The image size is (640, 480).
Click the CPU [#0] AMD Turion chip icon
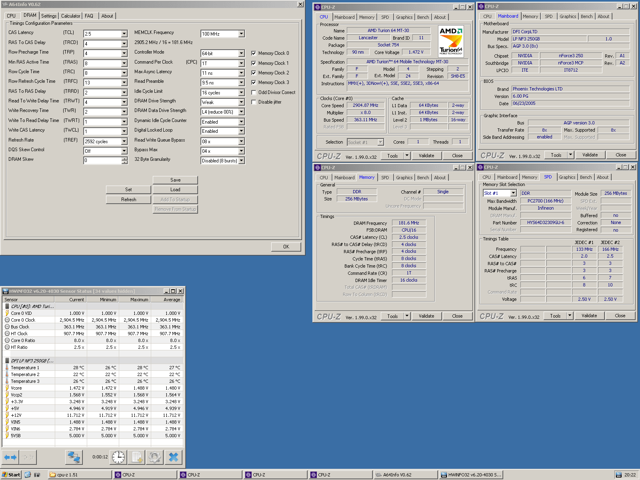(x=7, y=306)
